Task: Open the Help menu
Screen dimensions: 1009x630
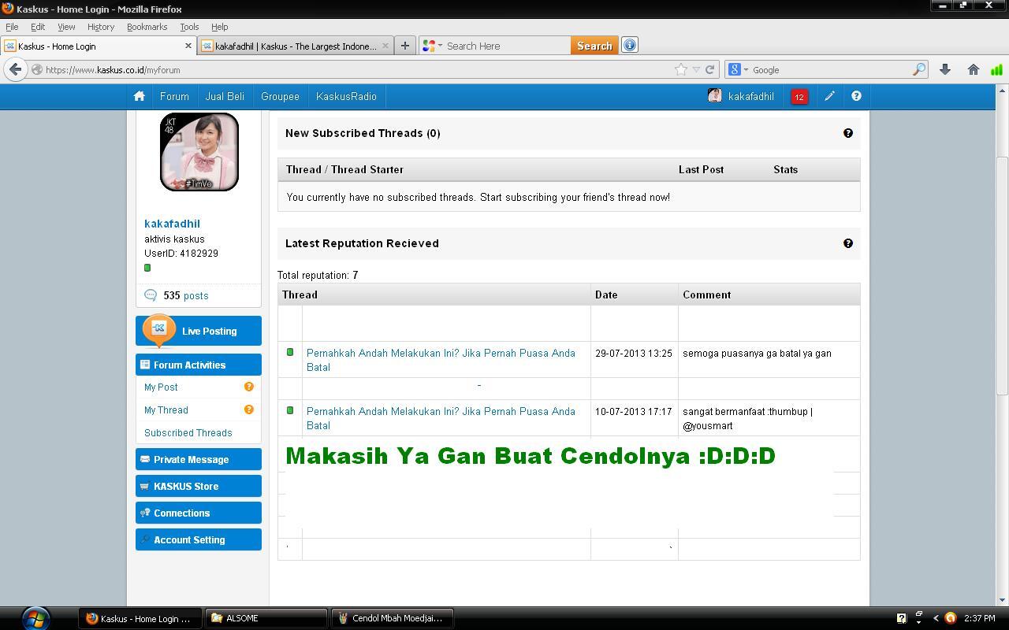Action: [220, 27]
